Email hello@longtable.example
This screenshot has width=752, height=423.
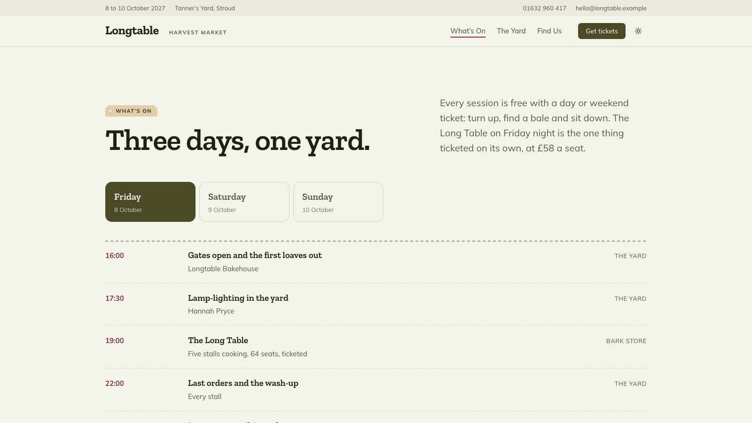(x=611, y=8)
